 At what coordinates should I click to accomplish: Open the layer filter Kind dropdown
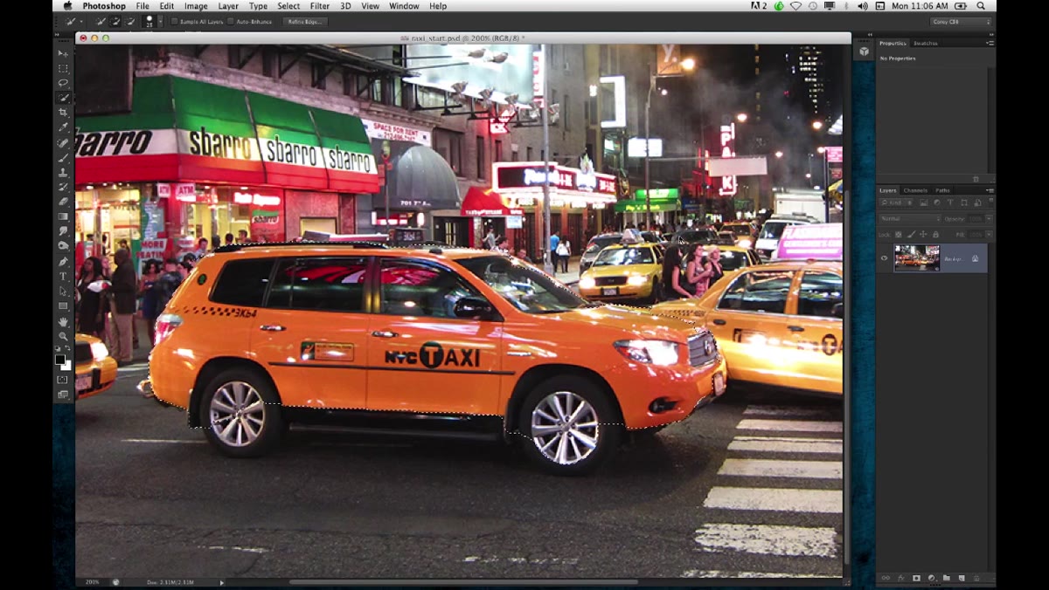896,202
